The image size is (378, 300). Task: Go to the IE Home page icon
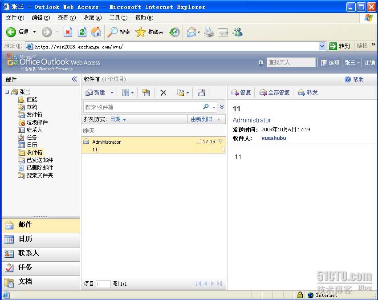coord(96,32)
